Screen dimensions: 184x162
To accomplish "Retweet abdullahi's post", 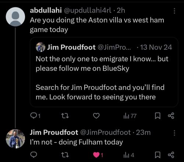I will coord(65,116).
